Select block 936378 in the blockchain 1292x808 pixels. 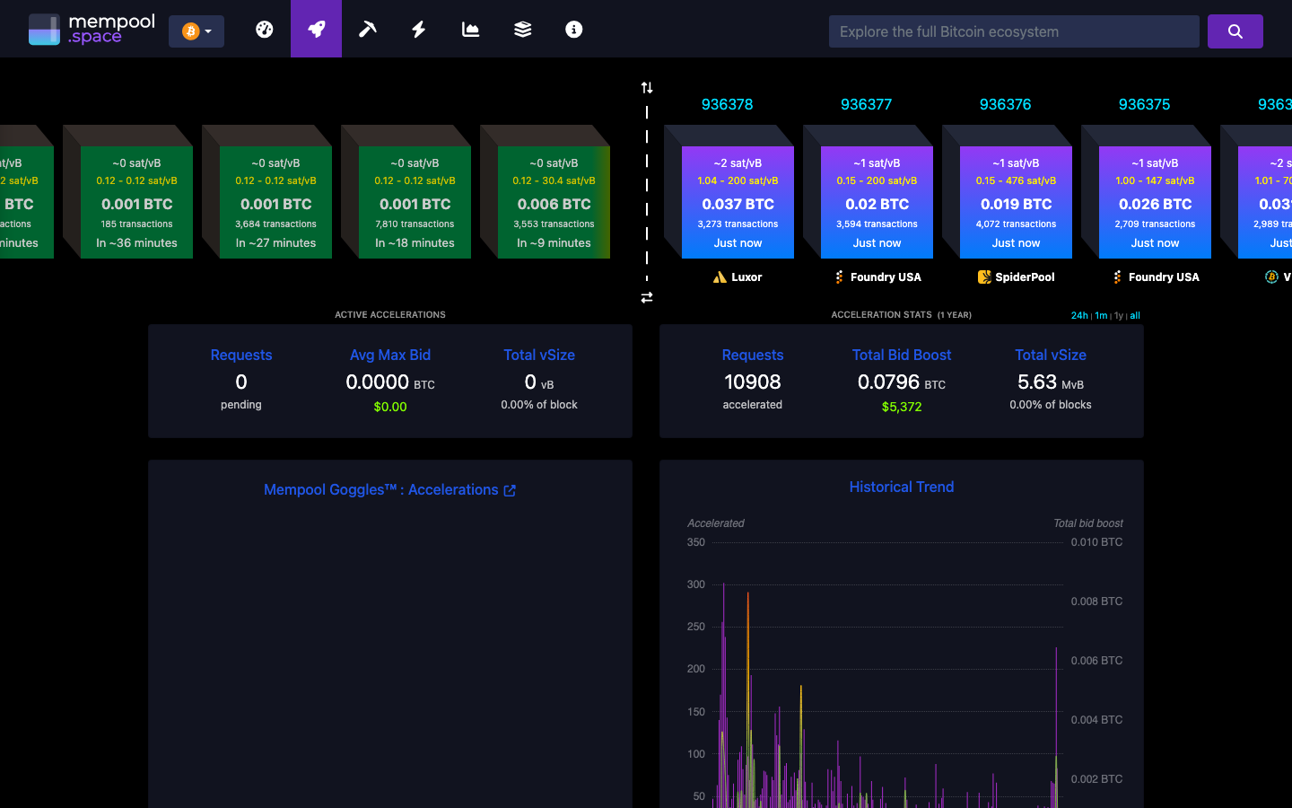click(738, 201)
